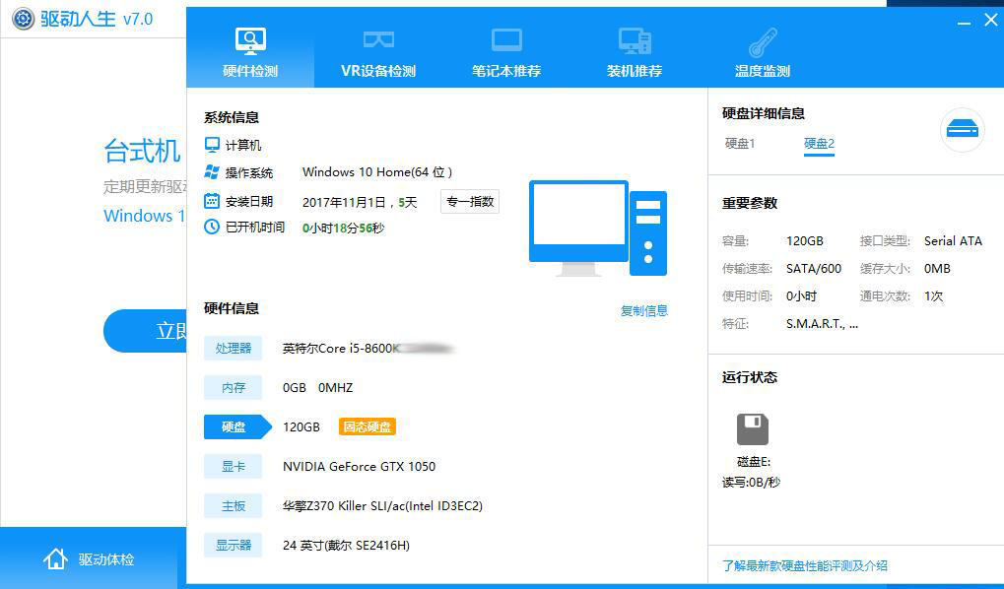This screenshot has width=1004, height=589.
Task: Click the 磁盘E disk icon under 运行状态
Action: [752, 428]
